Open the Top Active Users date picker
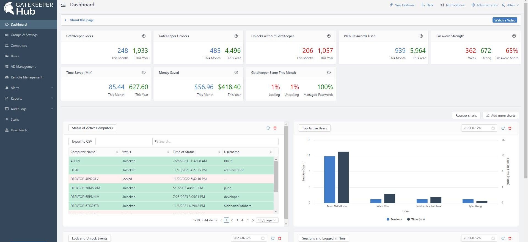528x242 pixels. tap(479, 128)
